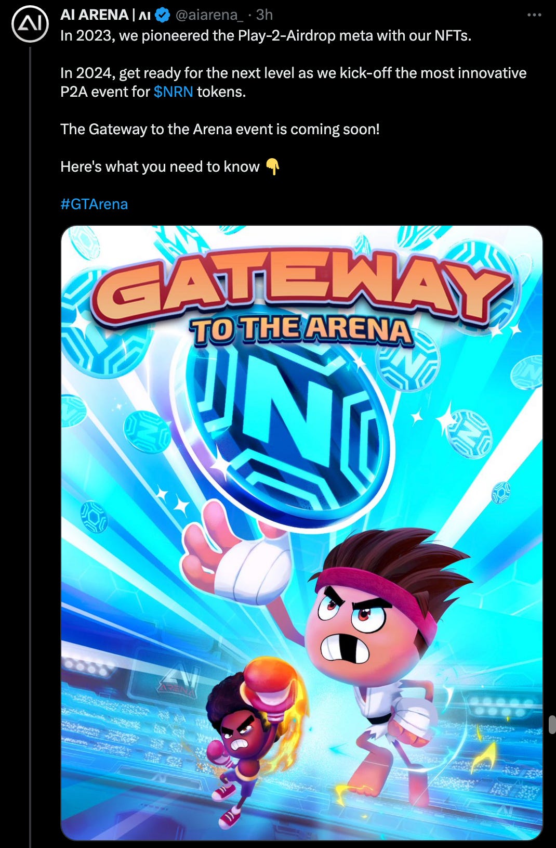Click the tweet line starting with In 2023
Viewport: 556px width, 848px height.
(266, 36)
